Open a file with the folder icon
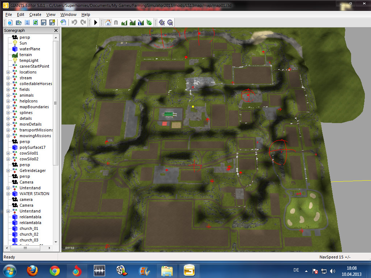This screenshot has height=278, width=371. tap(18, 23)
